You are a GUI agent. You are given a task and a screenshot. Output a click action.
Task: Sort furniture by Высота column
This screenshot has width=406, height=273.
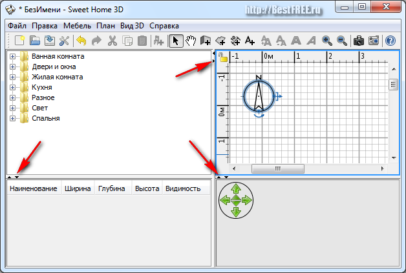pyautogui.click(x=147, y=188)
